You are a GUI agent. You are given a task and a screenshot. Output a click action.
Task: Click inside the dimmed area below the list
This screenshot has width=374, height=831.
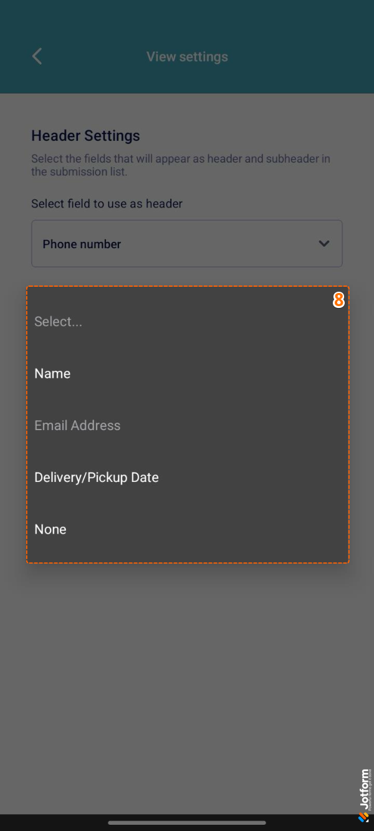pyautogui.click(x=187, y=655)
